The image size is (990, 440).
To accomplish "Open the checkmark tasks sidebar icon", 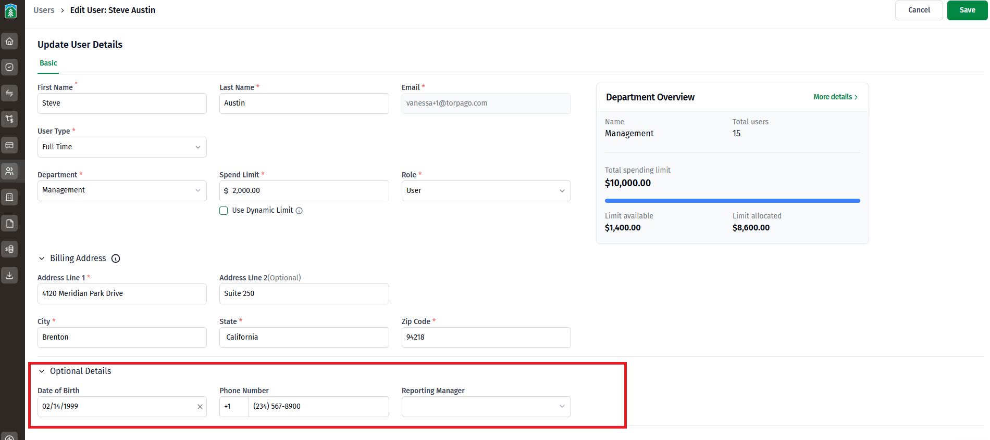I will pyautogui.click(x=9, y=67).
